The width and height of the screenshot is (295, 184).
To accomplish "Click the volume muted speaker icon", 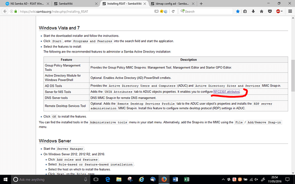I will 257,179.
